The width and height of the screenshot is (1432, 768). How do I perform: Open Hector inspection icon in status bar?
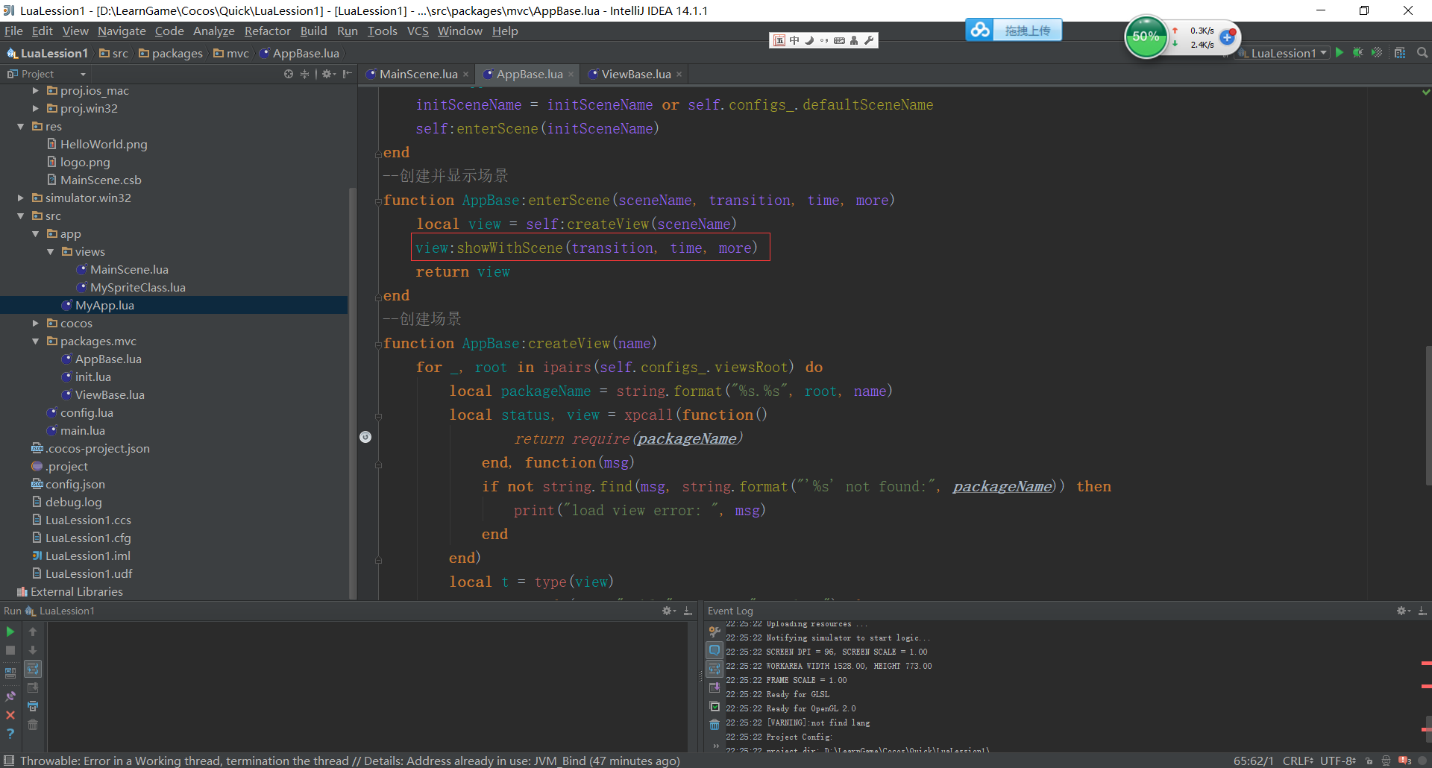1387,761
